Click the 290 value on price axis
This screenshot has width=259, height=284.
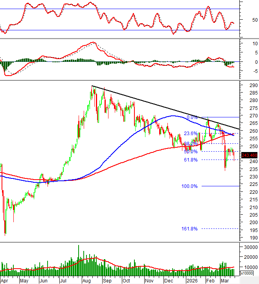pyautogui.click(x=247, y=85)
